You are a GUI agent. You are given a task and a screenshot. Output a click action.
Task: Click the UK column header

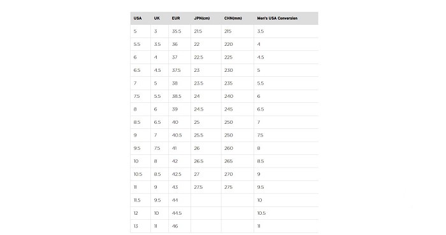point(157,18)
